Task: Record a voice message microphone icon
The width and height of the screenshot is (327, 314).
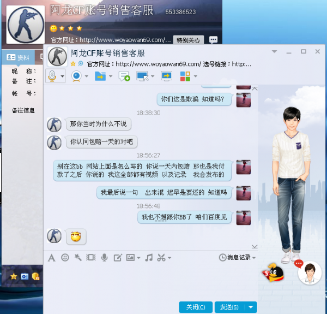Action: pos(104,258)
